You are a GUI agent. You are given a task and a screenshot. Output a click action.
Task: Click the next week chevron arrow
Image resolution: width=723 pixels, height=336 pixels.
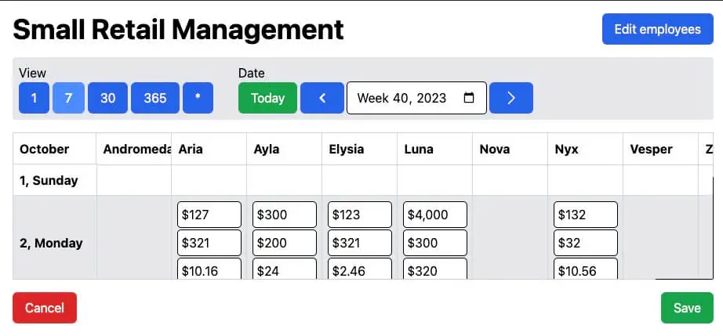click(x=510, y=98)
